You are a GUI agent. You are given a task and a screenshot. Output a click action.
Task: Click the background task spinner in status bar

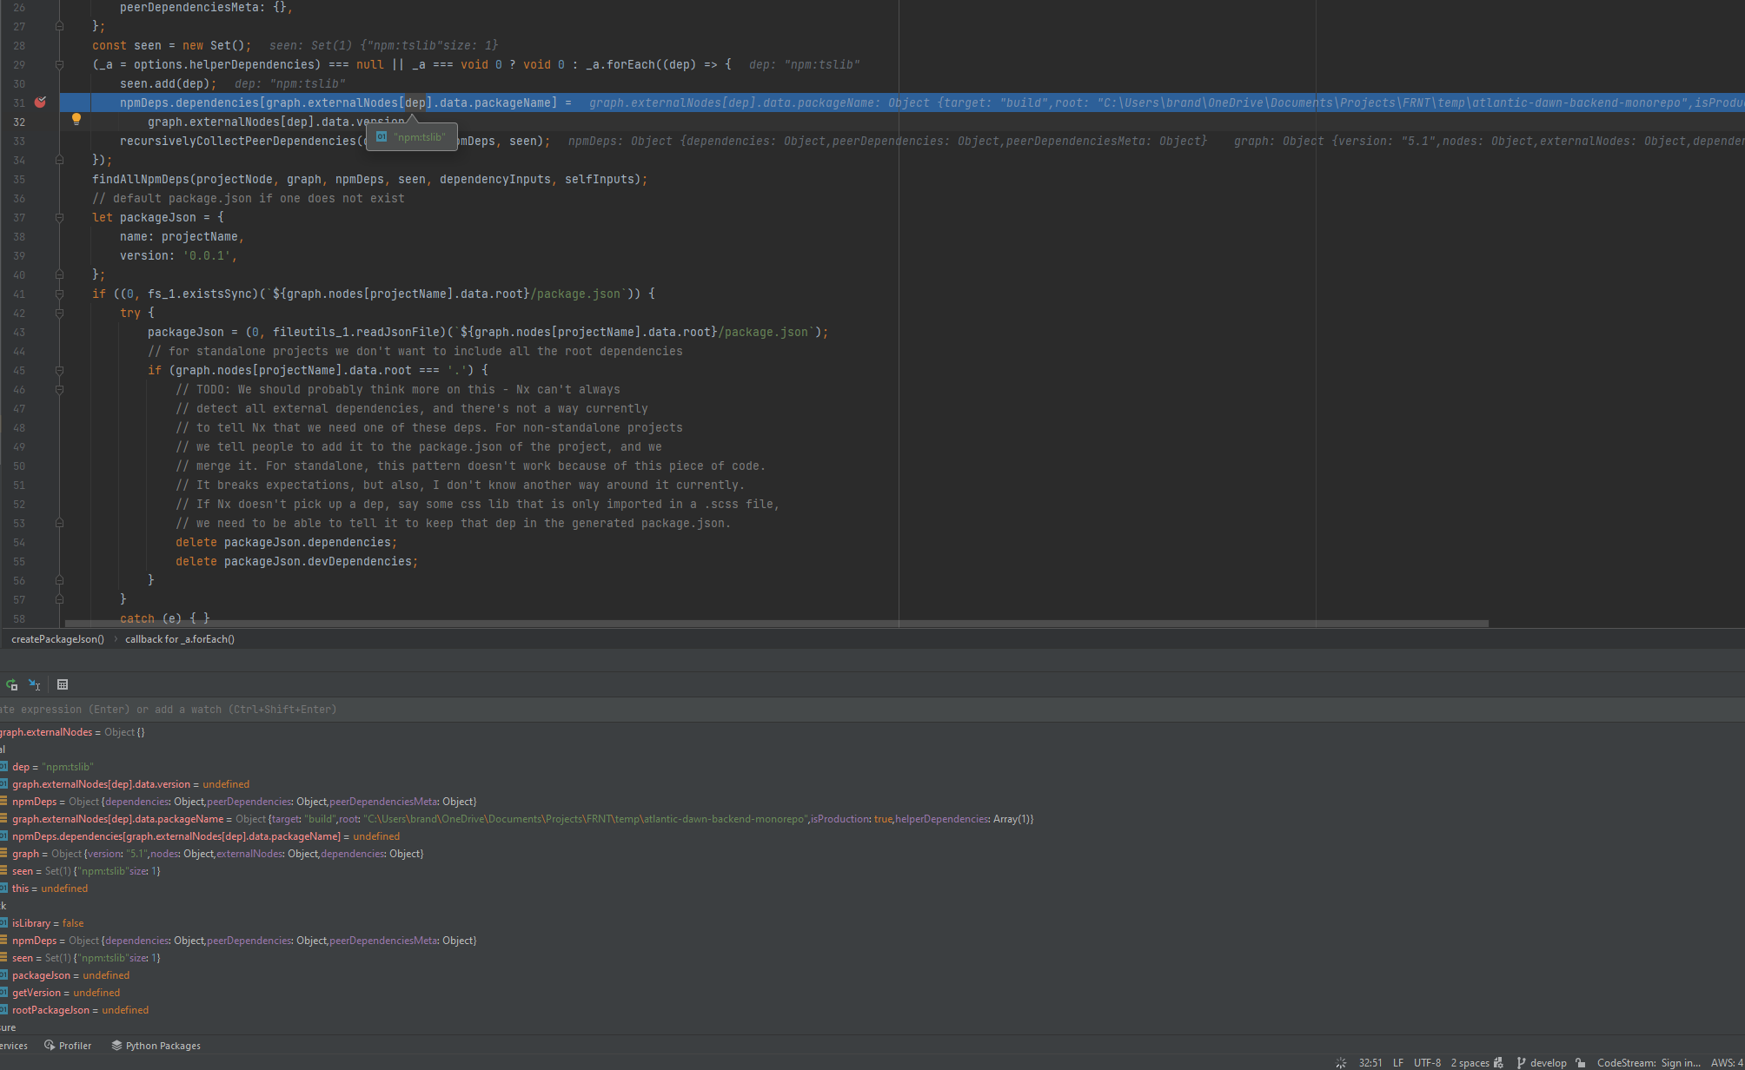pos(1341,1062)
